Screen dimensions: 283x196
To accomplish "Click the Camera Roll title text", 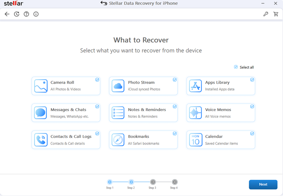I will (x=62, y=82).
